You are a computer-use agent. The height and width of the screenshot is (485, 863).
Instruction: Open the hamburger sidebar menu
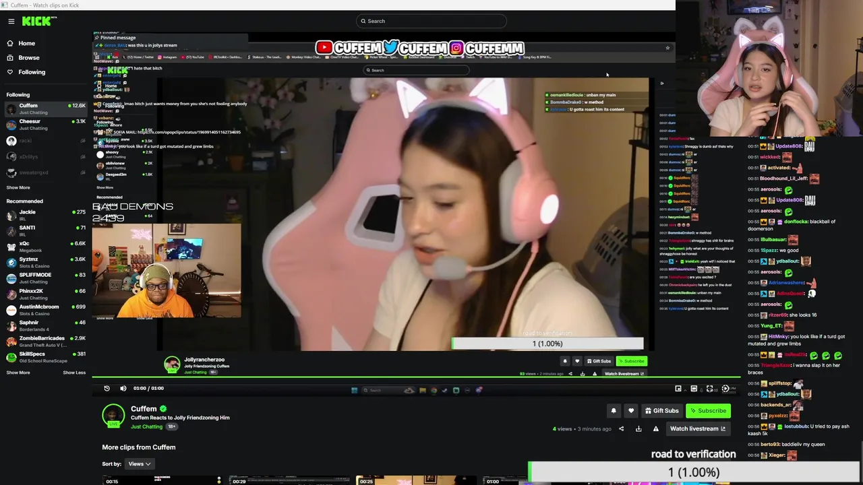tap(11, 21)
